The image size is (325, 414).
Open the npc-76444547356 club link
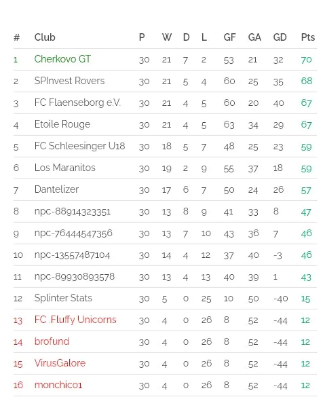(73, 233)
